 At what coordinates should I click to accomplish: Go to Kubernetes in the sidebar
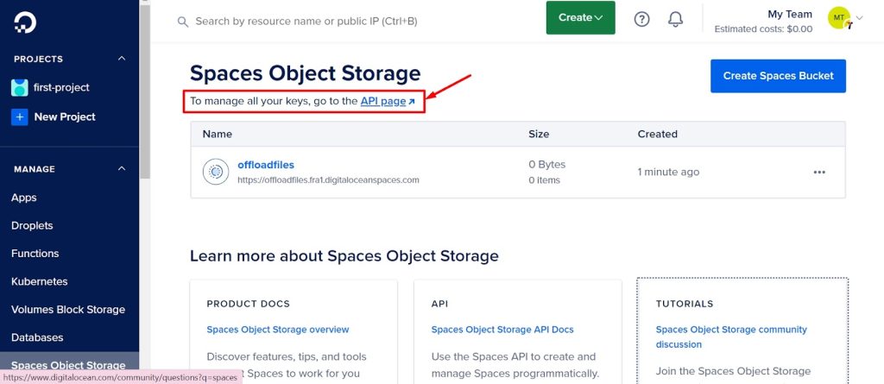point(40,281)
